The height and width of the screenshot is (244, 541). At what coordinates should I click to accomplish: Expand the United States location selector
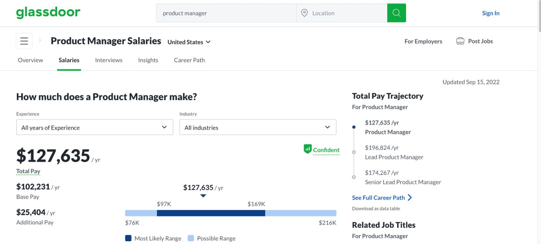pos(189,42)
